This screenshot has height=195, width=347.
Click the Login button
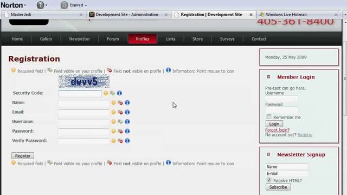coord(274,124)
